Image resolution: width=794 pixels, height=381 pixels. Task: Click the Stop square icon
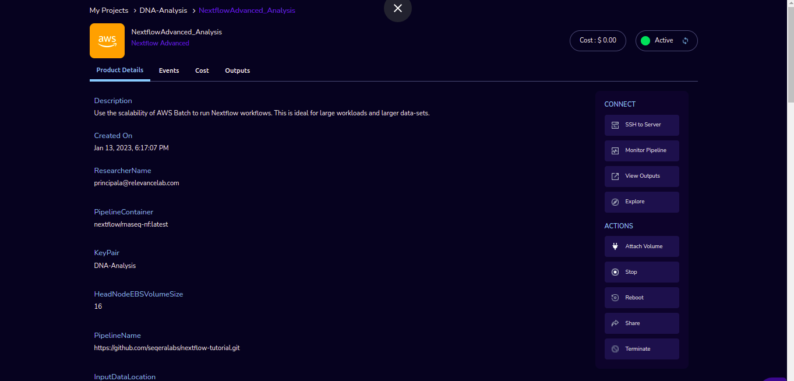[615, 272]
